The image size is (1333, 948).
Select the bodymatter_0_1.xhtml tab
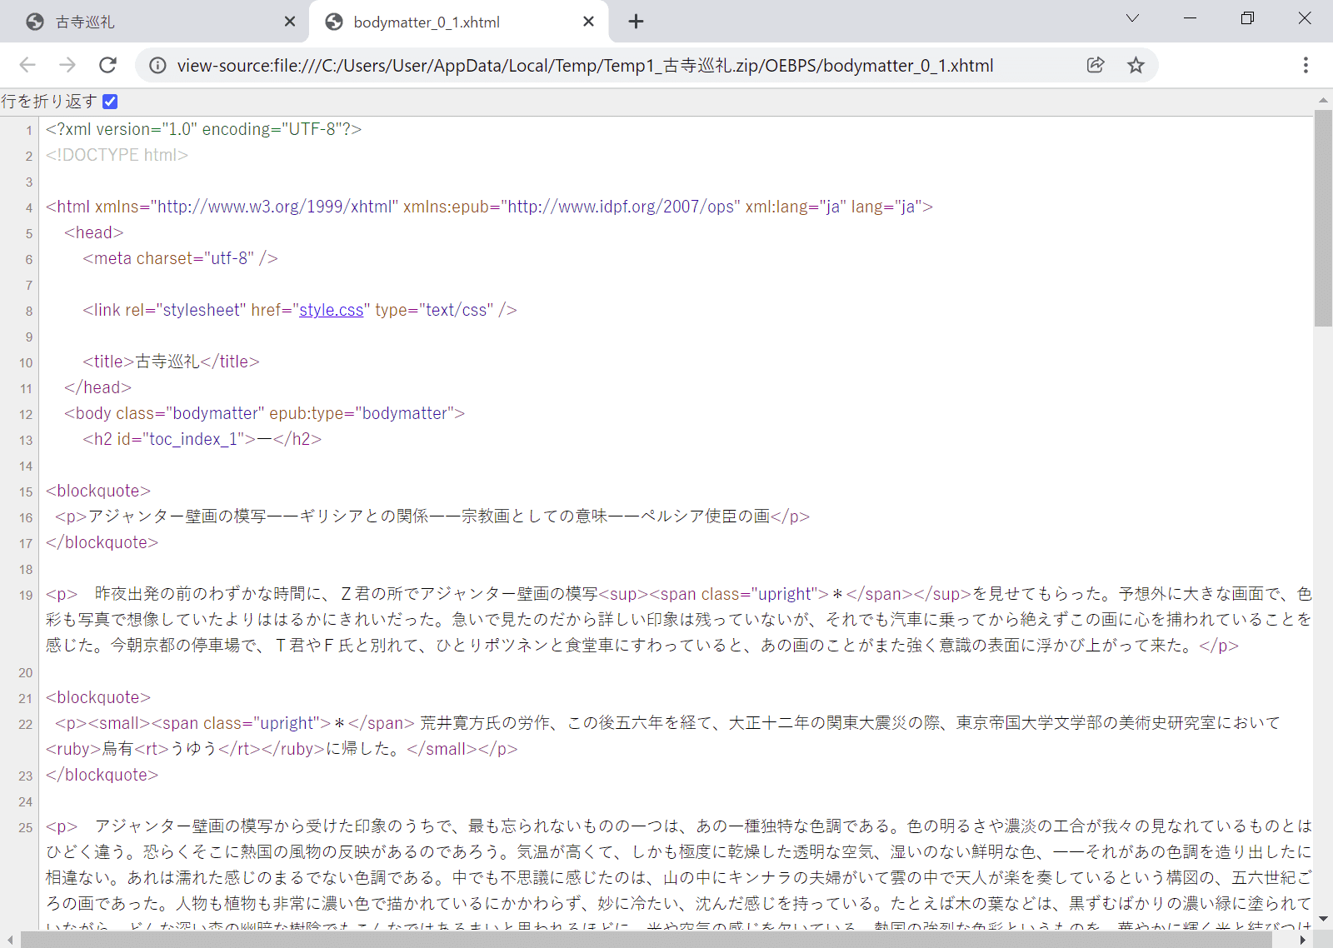point(458,22)
